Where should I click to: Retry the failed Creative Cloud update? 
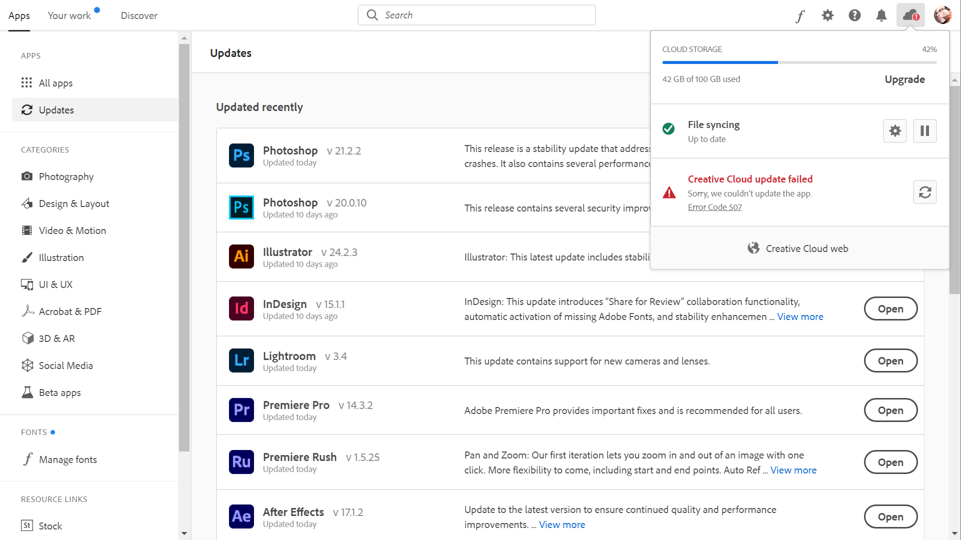[x=924, y=192]
